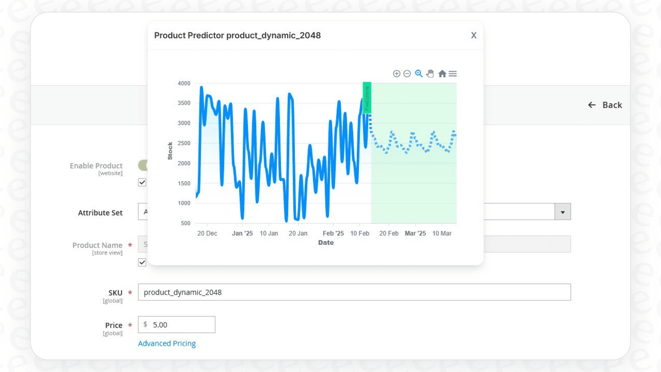Click inside the Price input field
The image size is (661, 372).
coord(181,324)
